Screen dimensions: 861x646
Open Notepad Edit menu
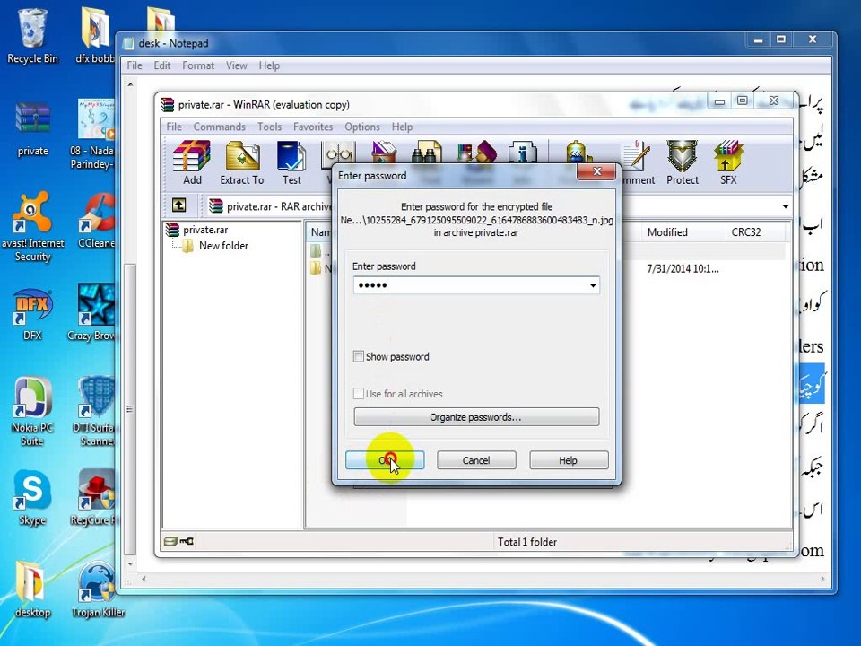(162, 65)
